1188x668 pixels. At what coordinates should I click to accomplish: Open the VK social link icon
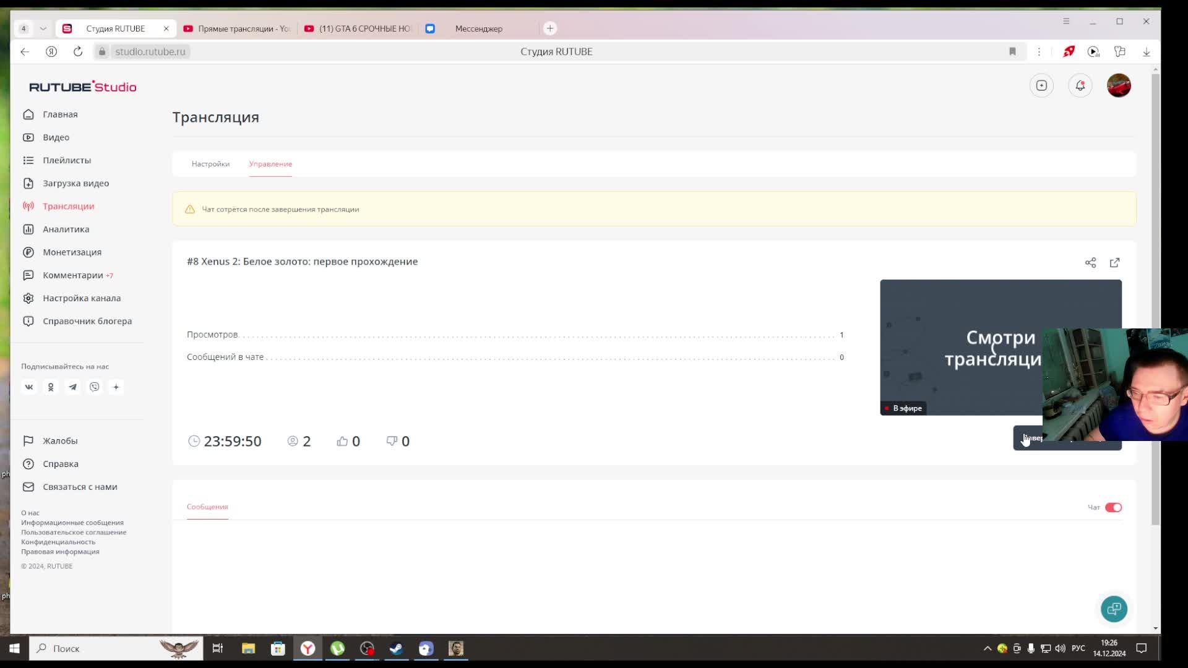[29, 387]
